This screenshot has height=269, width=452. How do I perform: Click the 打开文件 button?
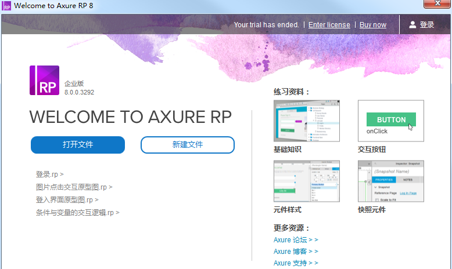pos(78,145)
